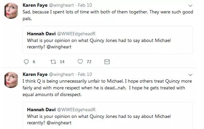204x129 pixels.
Task: Click Feb 10 timestamp on first tweet
Action: (x=85, y=5)
